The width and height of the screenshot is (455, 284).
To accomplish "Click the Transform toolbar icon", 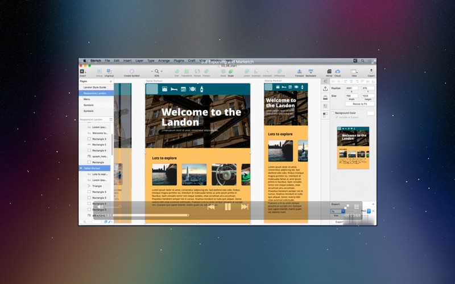I will pos(187,73).
